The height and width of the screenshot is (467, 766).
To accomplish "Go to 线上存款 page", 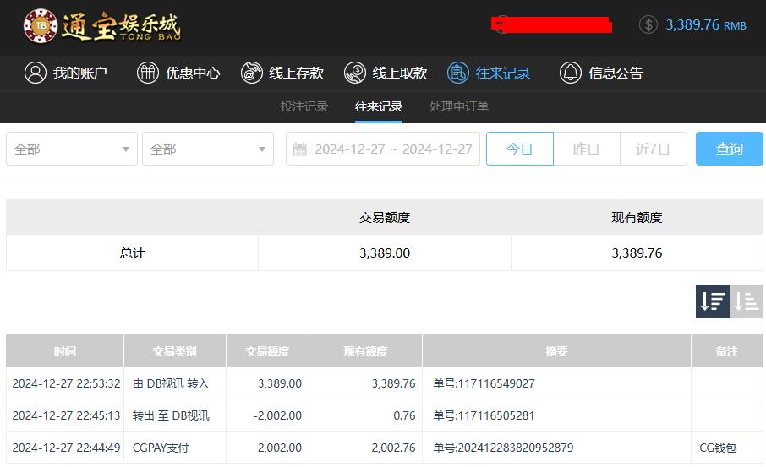I will 282,73.
